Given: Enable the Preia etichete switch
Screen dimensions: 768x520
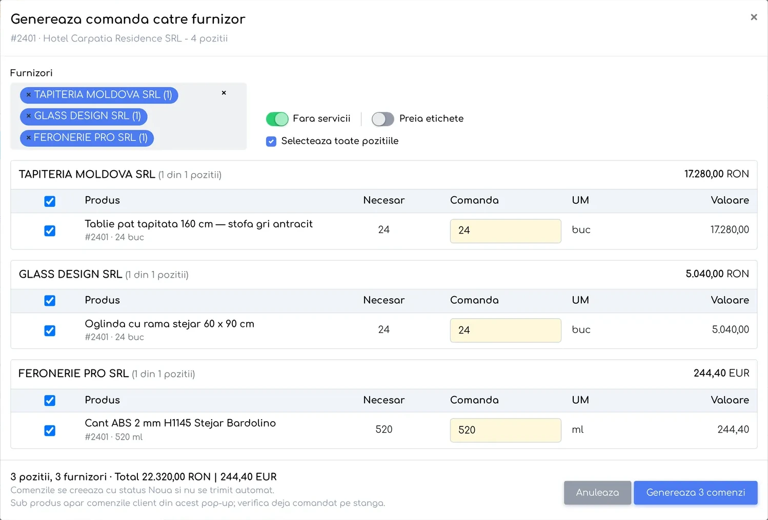Looking at the screenshot, I should pyautogui.click(x=382, y=119).
